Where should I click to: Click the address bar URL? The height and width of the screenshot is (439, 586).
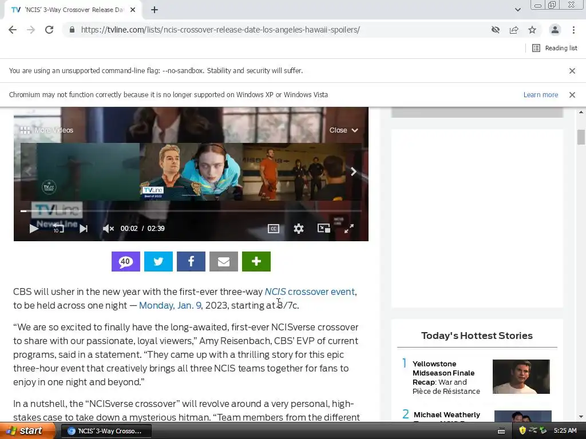pyautogui.click(x=220, y=30)
